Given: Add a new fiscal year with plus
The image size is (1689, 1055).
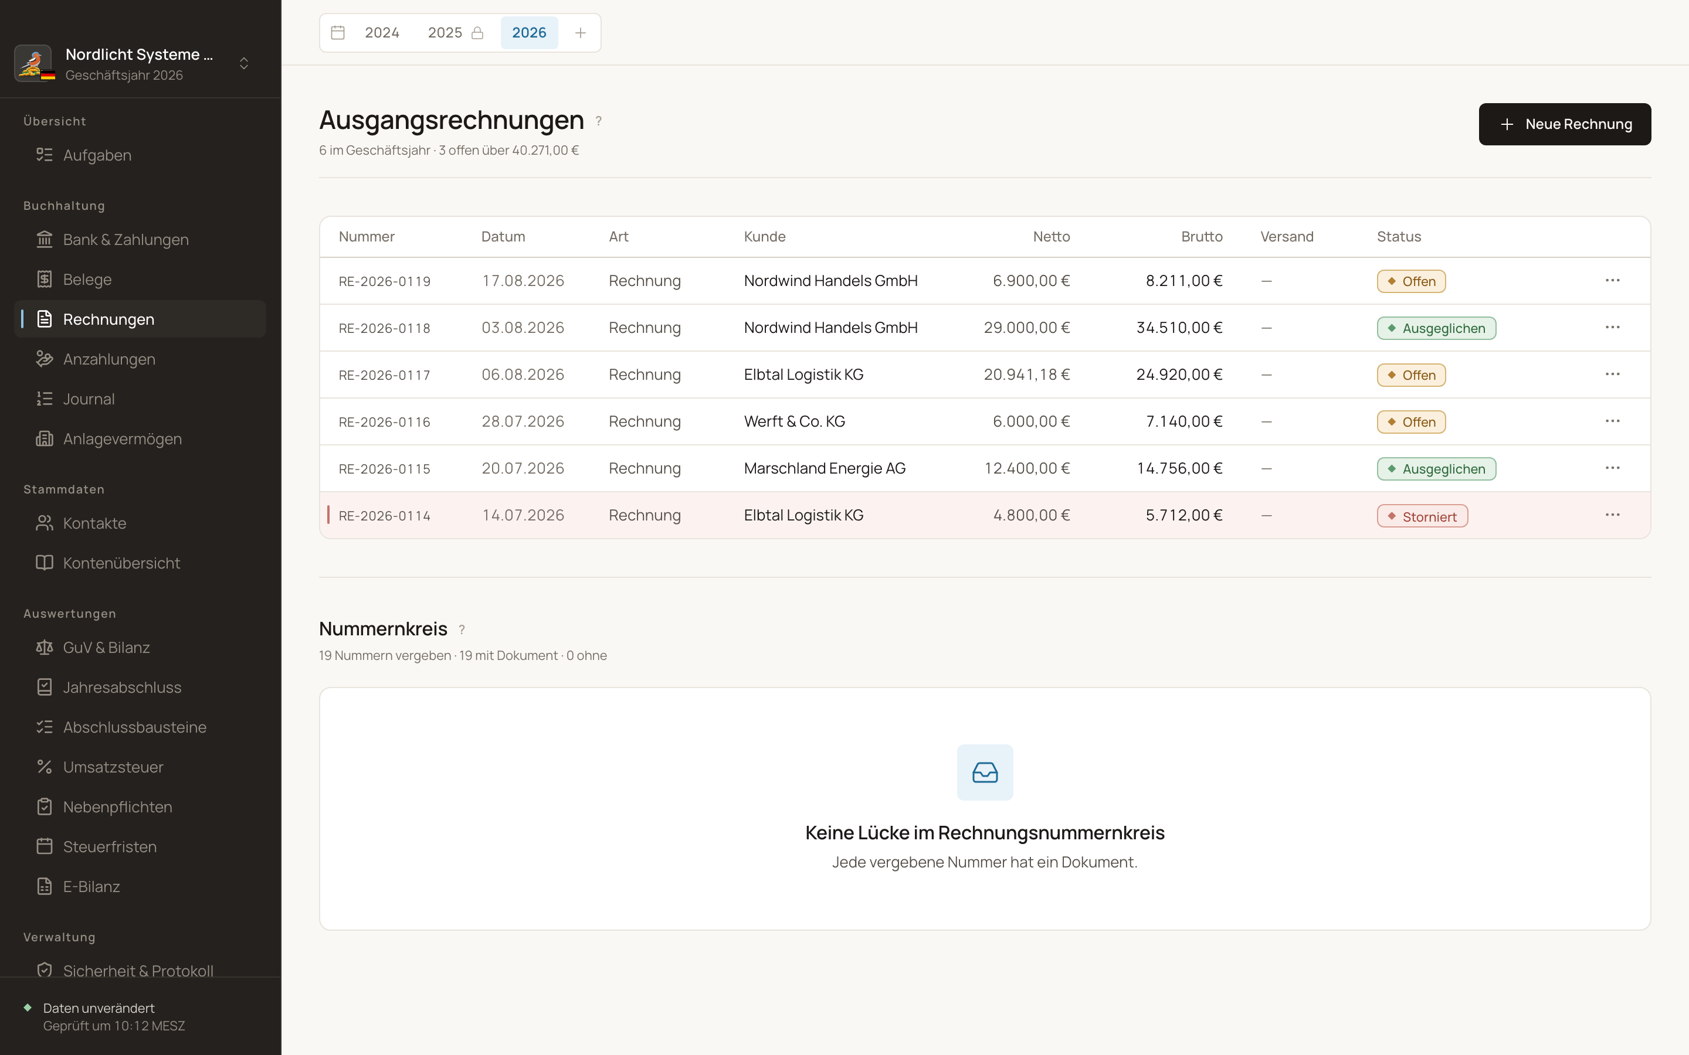Looking at the screenshot, I should (580, 33).
